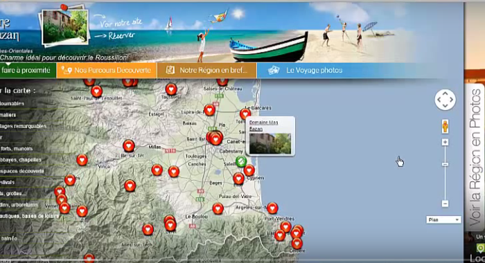Click the Réserver link in banner

click(121, 36)
